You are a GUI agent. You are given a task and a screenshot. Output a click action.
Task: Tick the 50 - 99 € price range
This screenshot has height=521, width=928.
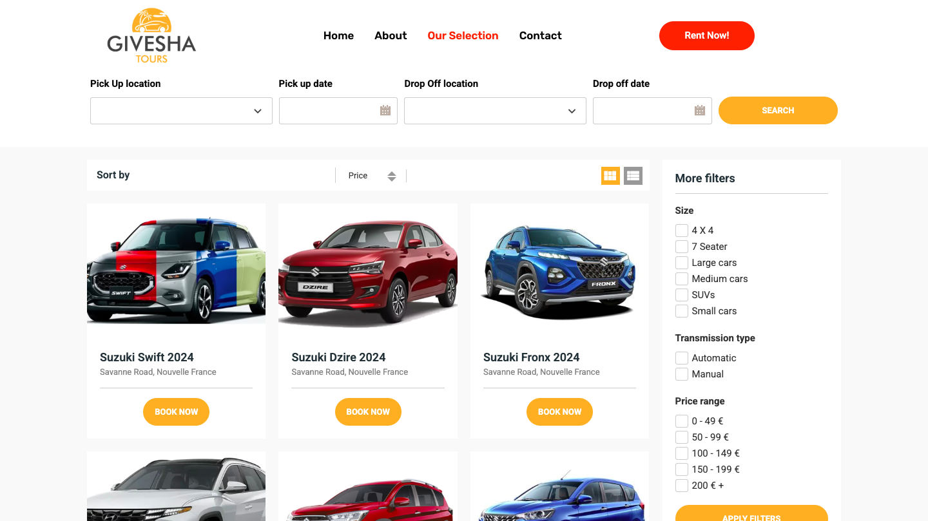[682, 437]
